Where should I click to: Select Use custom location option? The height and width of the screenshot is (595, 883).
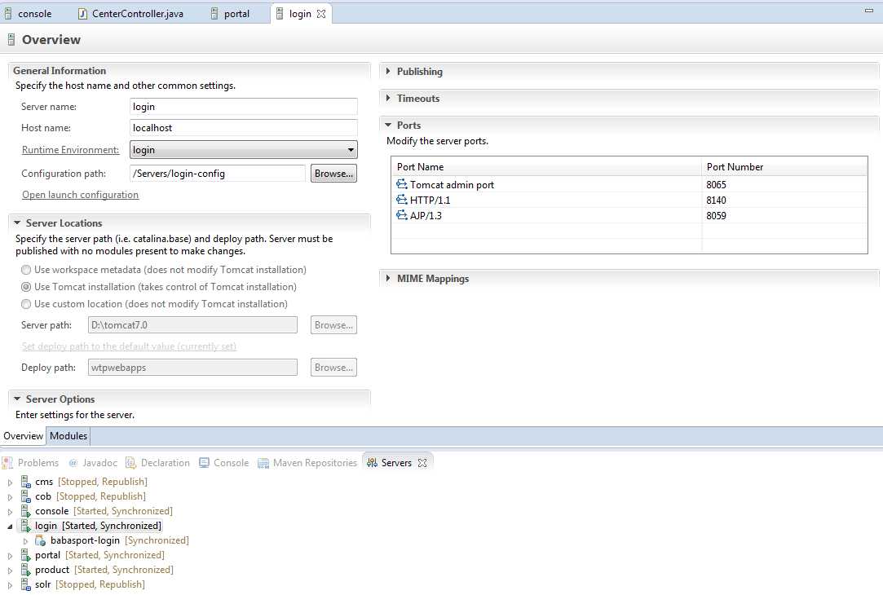[26, 304]
